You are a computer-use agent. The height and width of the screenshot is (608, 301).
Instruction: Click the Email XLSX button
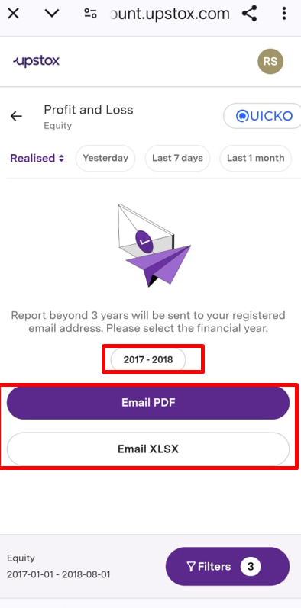click(148, 449)
